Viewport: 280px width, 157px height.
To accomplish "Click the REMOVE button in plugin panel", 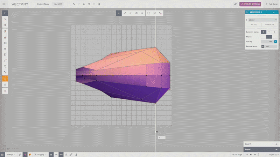I will [269, 24].
